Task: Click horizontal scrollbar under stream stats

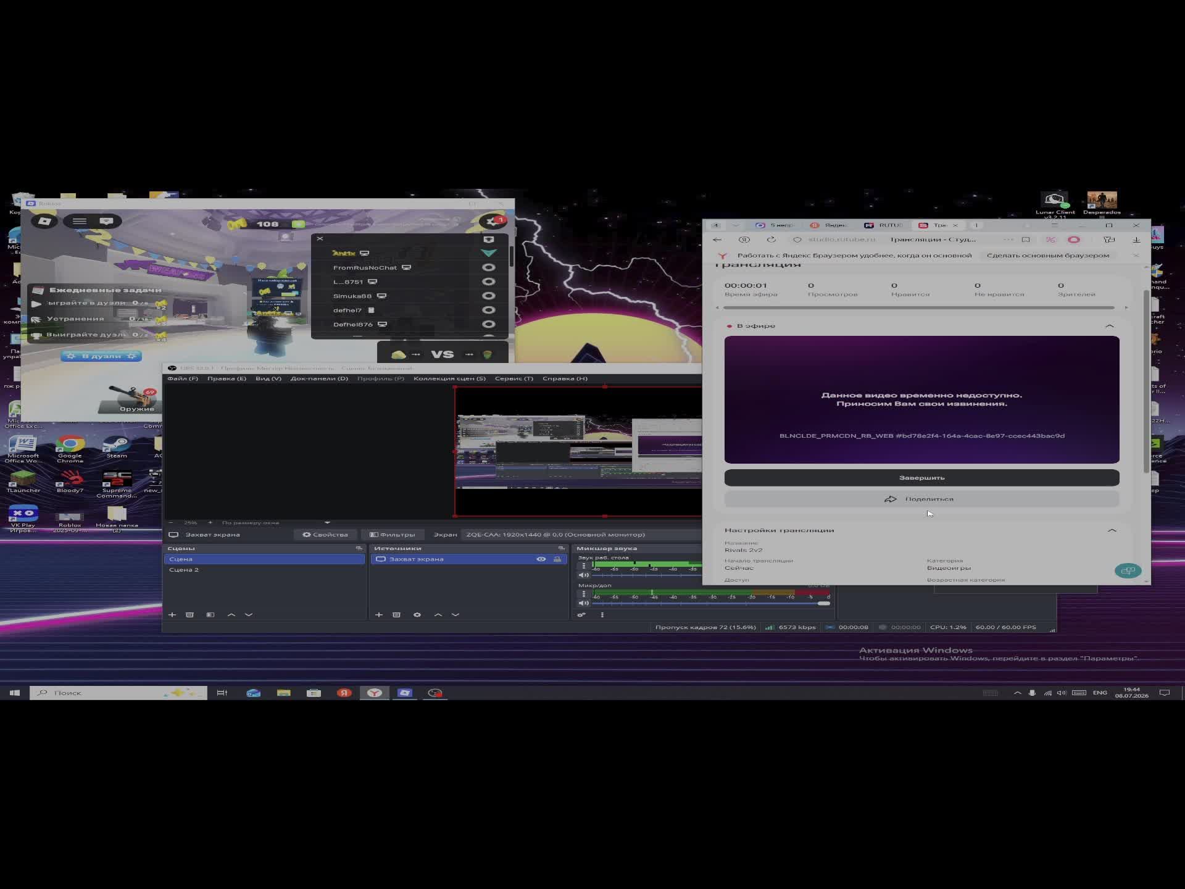Action: click(x=918, y=307)
